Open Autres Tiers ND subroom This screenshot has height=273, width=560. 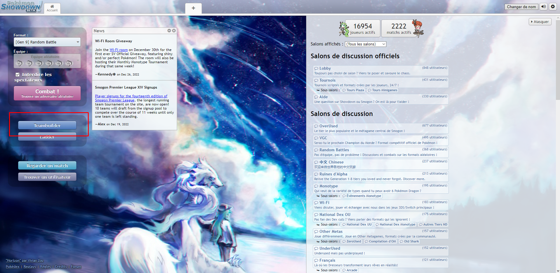click(433, 225)
